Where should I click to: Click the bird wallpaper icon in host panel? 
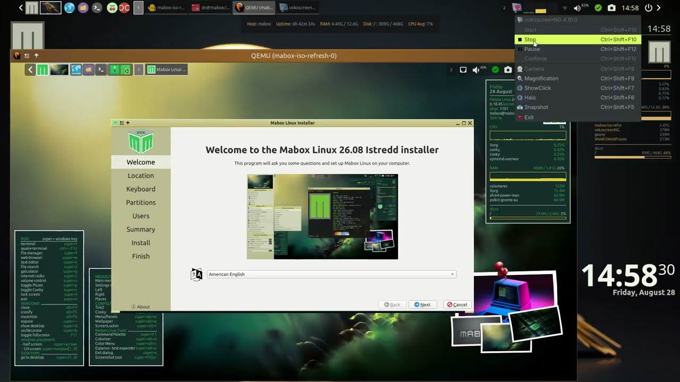point(50,8)
